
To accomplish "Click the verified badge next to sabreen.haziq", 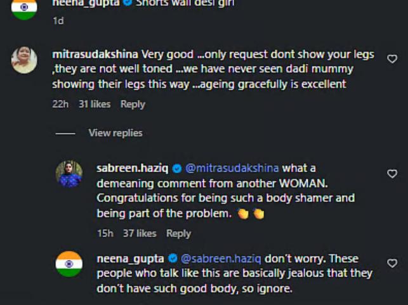I will 177,168.
